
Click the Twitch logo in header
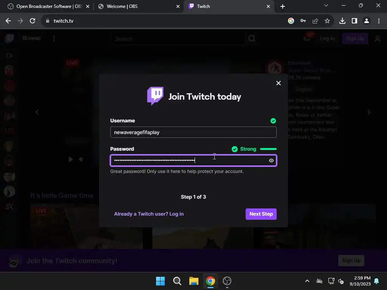[9, 39]
